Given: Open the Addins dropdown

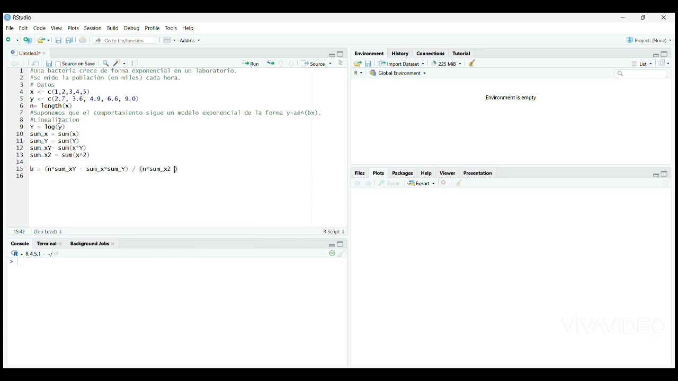Looking at the screenshot, I should [190, 41].
